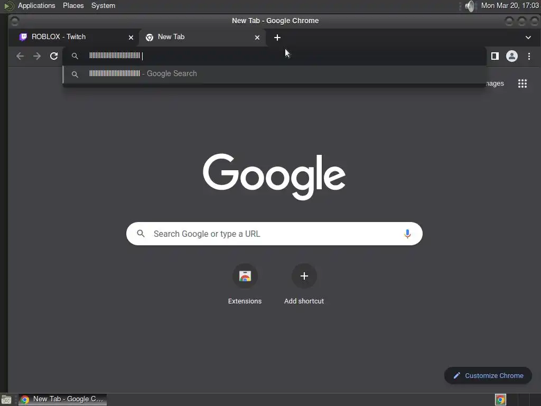Switch to the ROBLOX - Twitch tab
Image resolution: width=541 pixels, height=406 pixels.
pyautogui.click(x=74, y=37)
